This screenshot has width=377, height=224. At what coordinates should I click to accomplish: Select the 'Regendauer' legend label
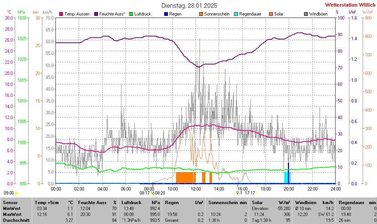point(250,14)
